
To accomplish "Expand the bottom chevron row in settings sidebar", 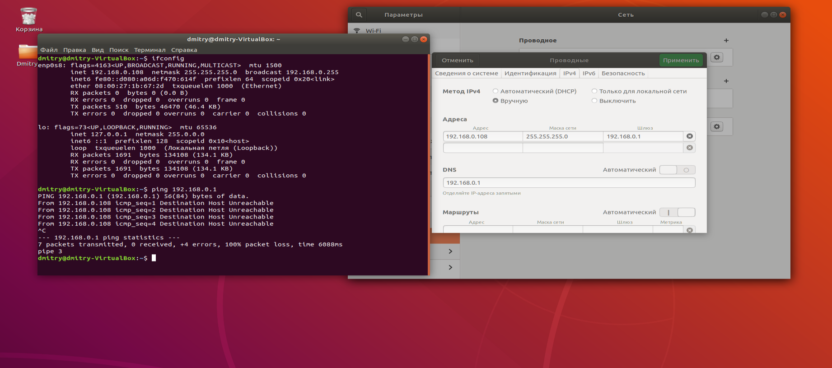I will coord(450,267).
